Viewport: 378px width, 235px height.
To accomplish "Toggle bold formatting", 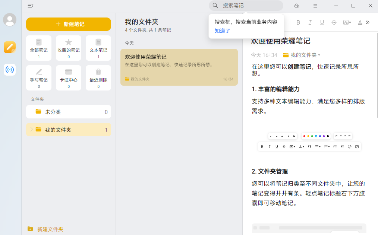I will 298,22.
